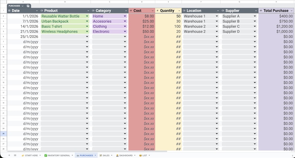Select the cost cell $25.00
Image resolution: width=295 pixels, height=158 pixels.
click(142, 21)
